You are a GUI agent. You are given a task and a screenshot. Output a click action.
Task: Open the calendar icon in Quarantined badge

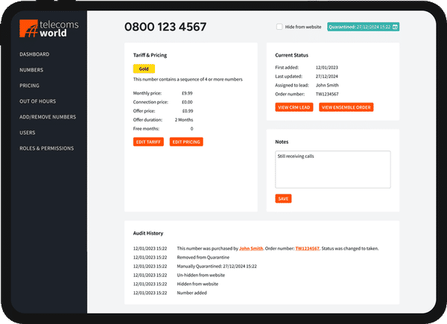395,27
